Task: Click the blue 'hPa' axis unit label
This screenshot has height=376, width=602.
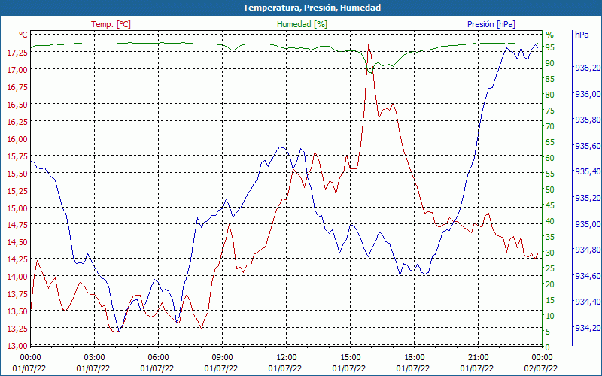Action: tap(582, 35)
